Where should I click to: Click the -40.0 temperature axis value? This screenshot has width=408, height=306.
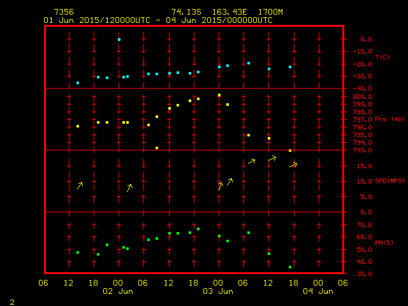(362, 89)
